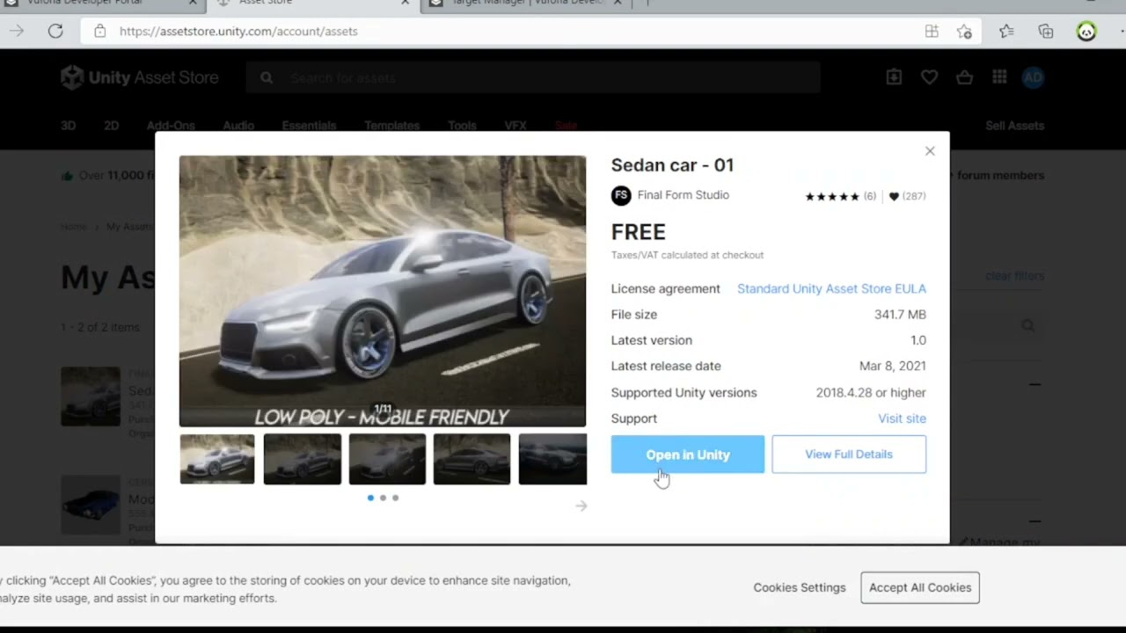The image size is (1126, 633).
Task: Click the next arrow in thumbnail carousel
Action: pyautogui.click(x=581, y=506)
